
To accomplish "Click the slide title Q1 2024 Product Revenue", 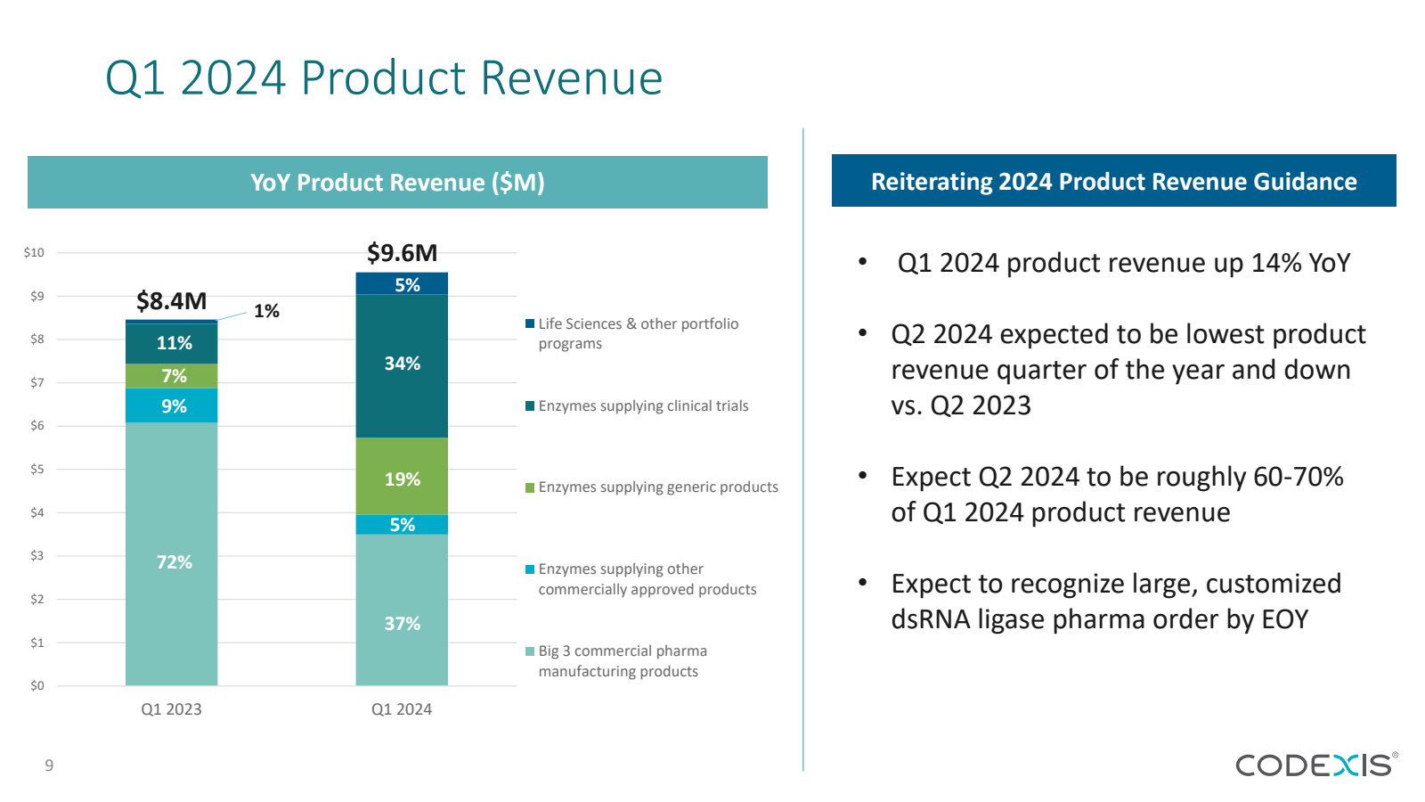I will 384,78.
